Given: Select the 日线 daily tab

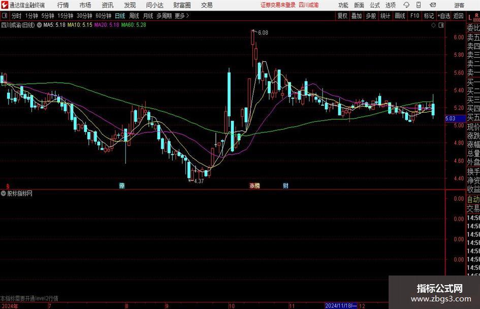Looking at the screenshot, I should 120,16.
